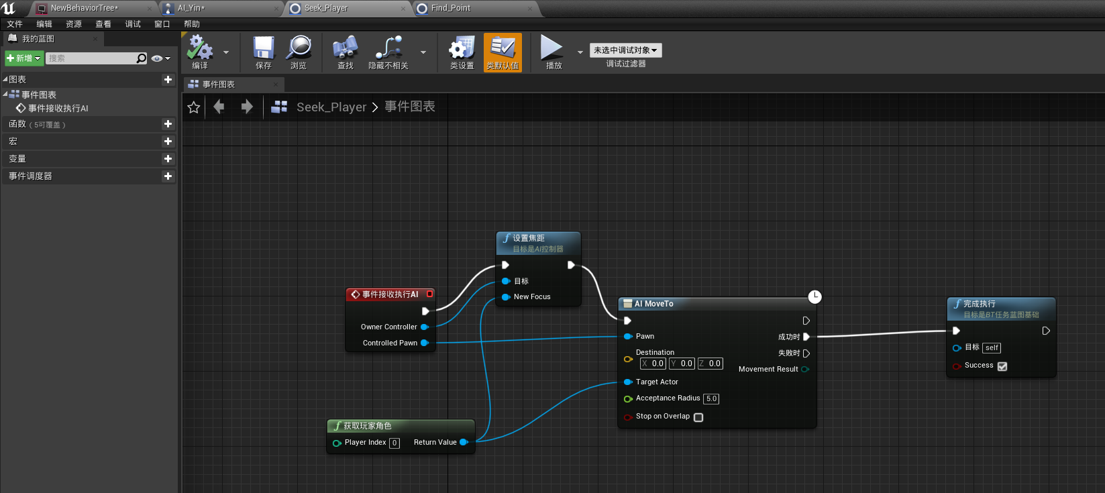Image resolution: width=1105 pixels, height=493 pixels.
Task: Select the 完成执行 node header
Action: [1001, 309]
